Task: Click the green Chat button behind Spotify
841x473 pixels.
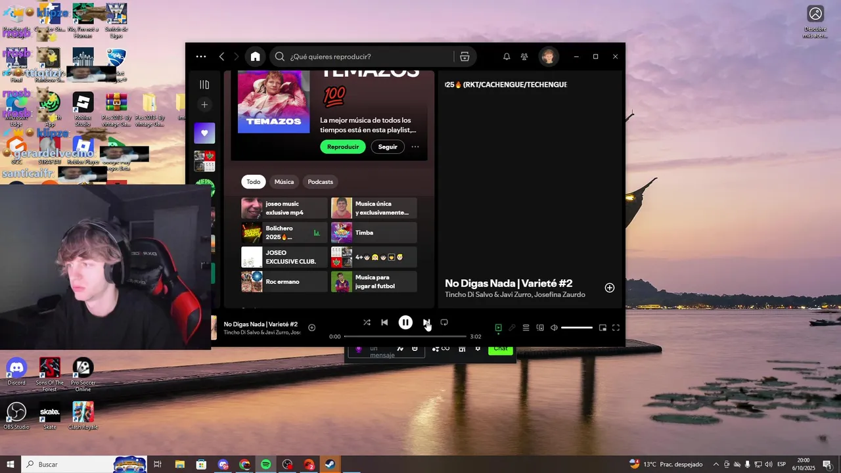Action: tap(501, 349)
